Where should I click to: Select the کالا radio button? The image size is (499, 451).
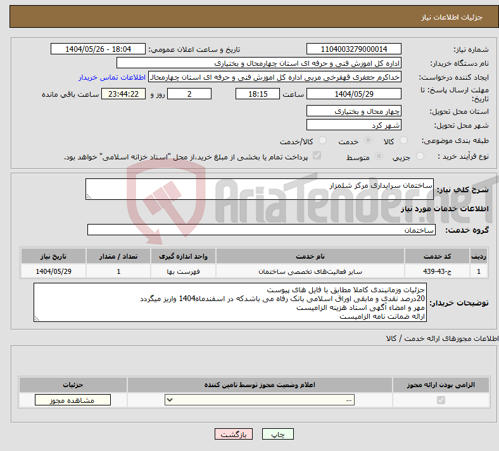403,140
